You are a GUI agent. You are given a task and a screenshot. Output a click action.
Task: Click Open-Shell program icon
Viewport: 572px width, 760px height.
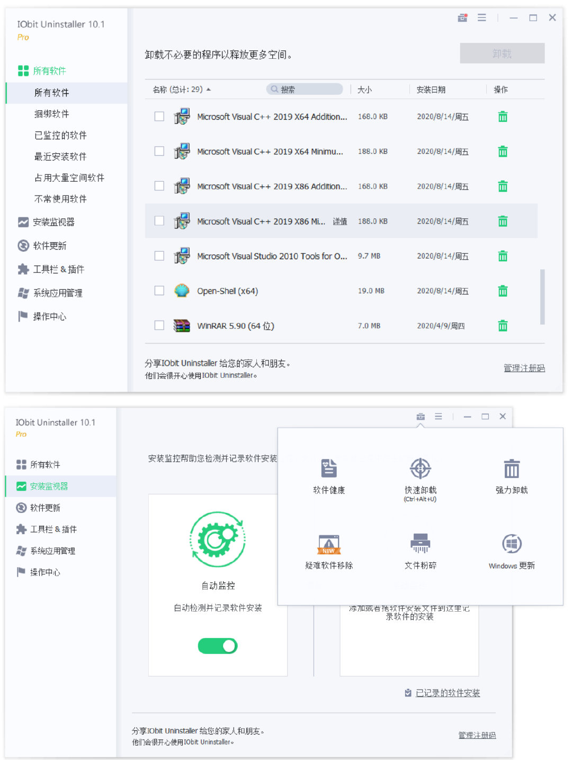pos(182,291)
